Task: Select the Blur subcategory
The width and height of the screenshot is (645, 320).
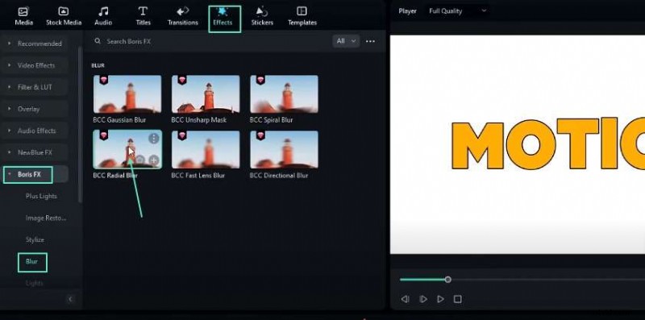Action: point(31,262)
